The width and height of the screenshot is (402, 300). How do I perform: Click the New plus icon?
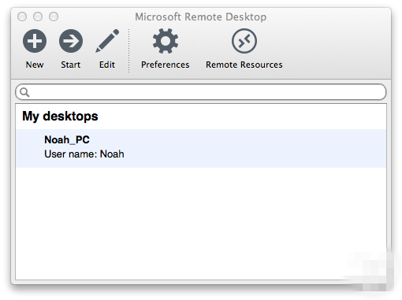pyautogui.click(x=35, y=41)
